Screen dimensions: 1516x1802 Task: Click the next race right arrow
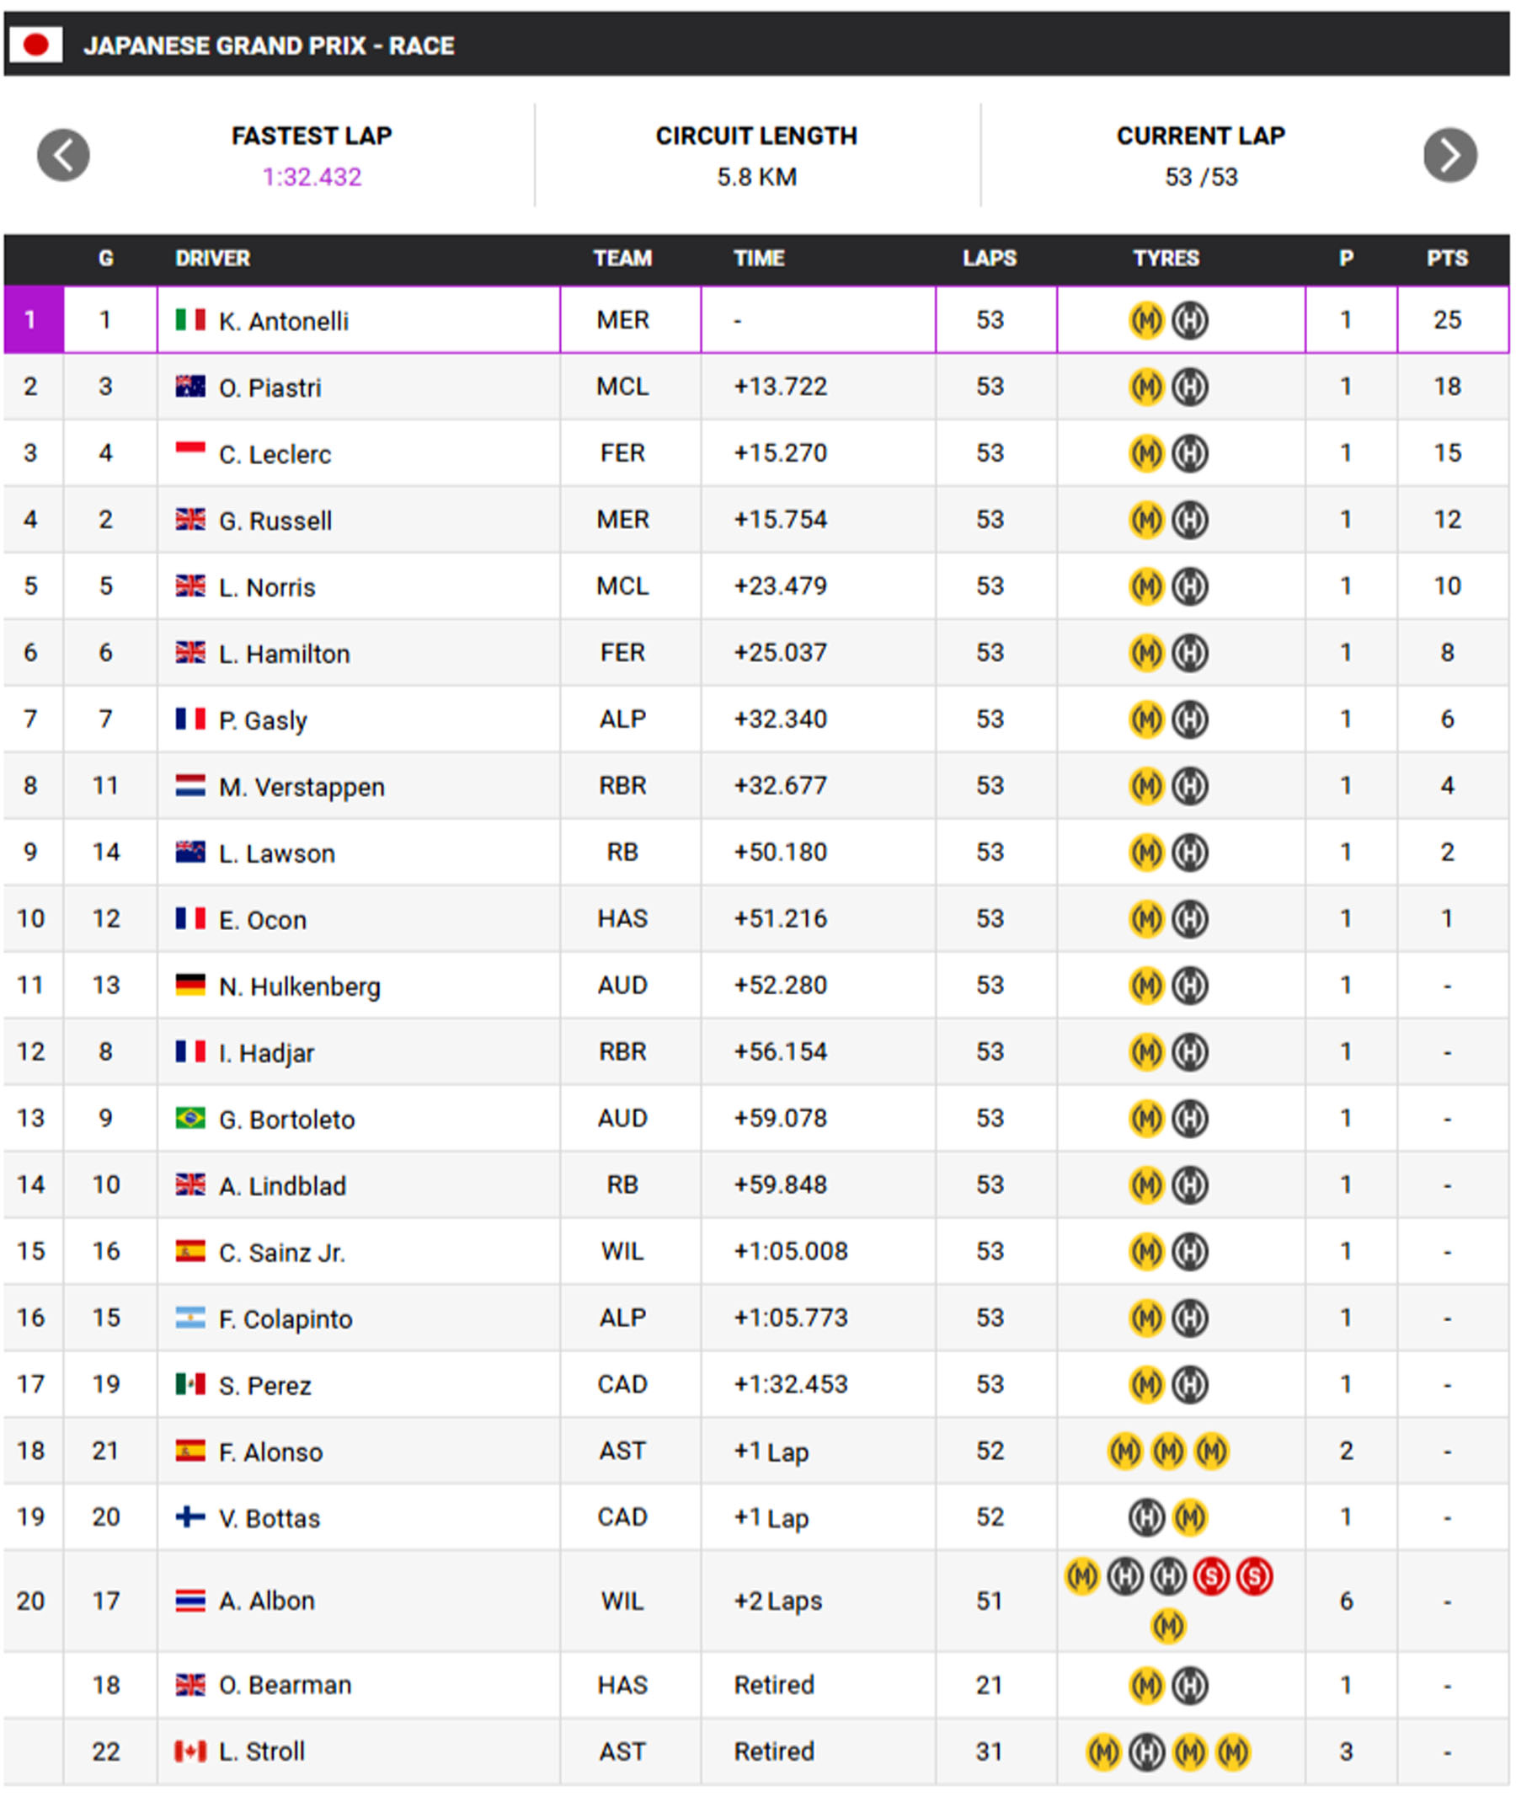1449,156
